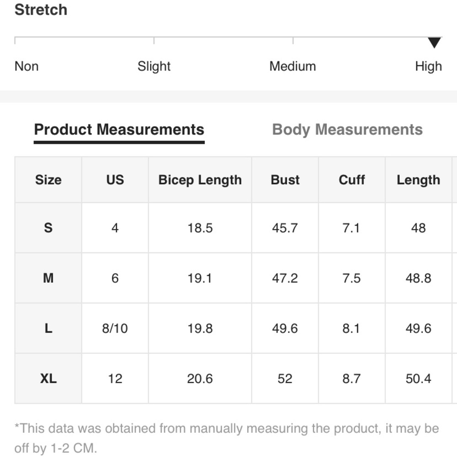Switch to the Body Measurements tab
Viewport: 457px width, 457px height.
point(347,130)
